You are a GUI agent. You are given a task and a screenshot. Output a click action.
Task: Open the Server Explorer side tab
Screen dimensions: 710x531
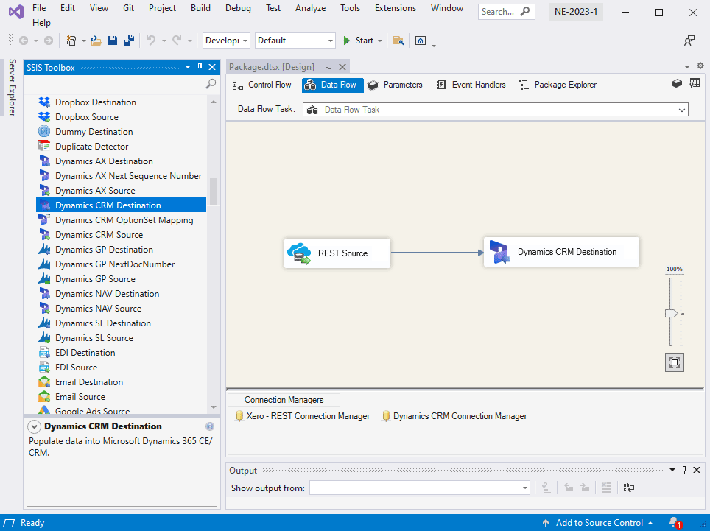[13, 88]
